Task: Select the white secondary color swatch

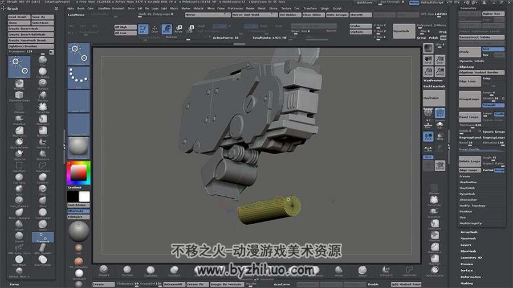Action: [84, 197]
